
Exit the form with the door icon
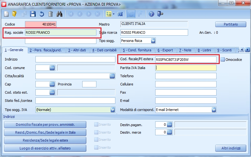tap(160, 14)
